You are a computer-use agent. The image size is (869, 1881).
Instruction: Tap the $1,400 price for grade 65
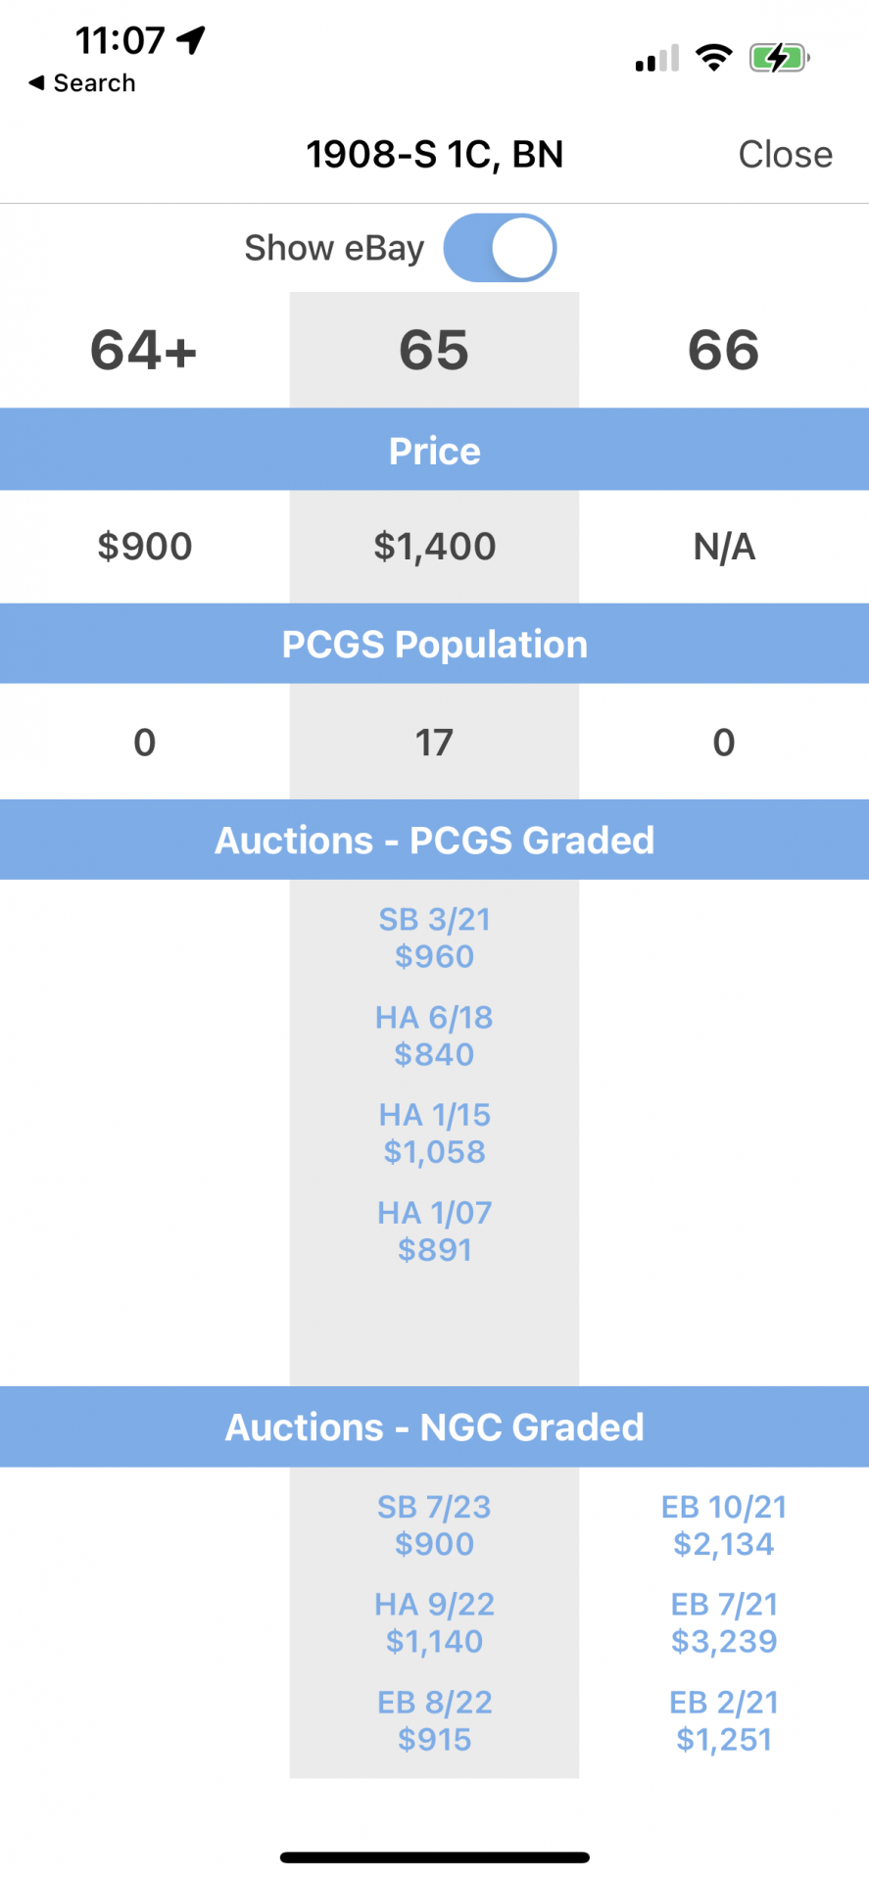pos(434,546)
